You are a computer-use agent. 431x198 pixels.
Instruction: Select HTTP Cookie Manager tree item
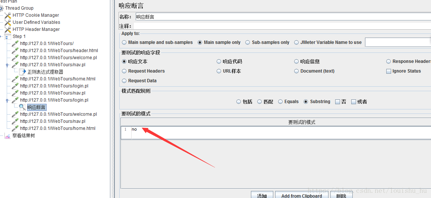coord(36,15)
